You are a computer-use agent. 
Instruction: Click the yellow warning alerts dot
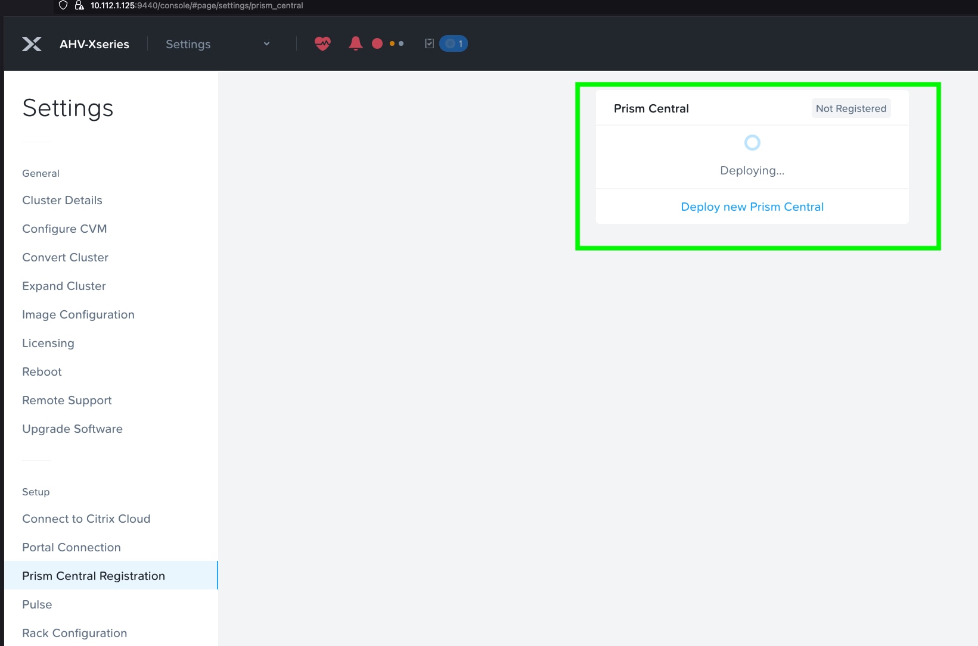(392, 43)
